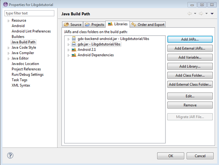Open the back history dropdown arrow
The width and height of the screenshot is (219, 165).
(x=195, y=14)
